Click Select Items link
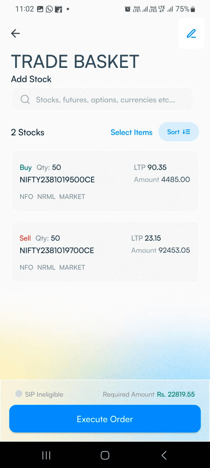 (131, 133)
